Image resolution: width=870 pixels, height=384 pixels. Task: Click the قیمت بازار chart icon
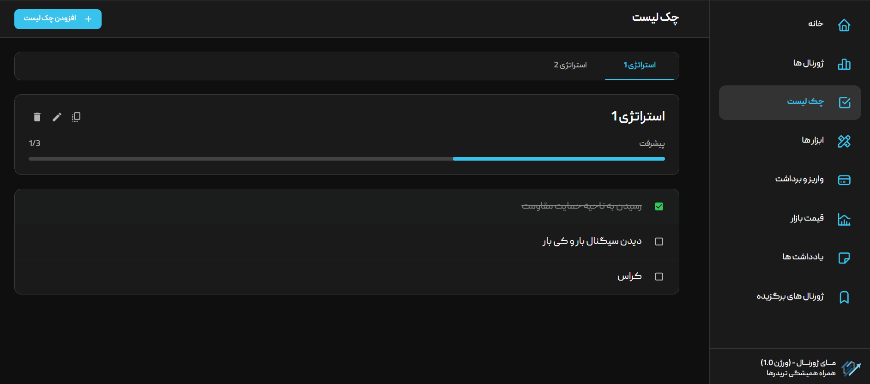point(844,220)
